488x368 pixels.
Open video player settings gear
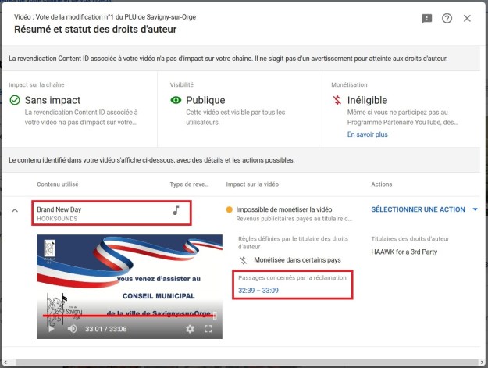click(190, 329)
